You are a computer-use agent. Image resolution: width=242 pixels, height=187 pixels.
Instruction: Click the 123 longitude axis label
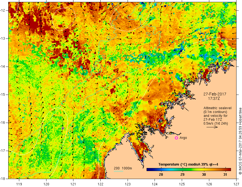point(128,184)
